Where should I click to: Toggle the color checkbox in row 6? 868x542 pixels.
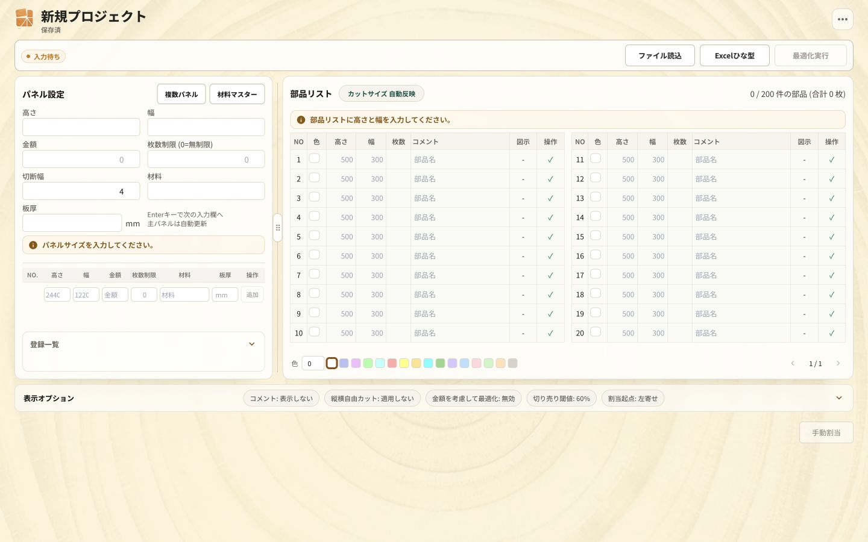coord(314,255)
